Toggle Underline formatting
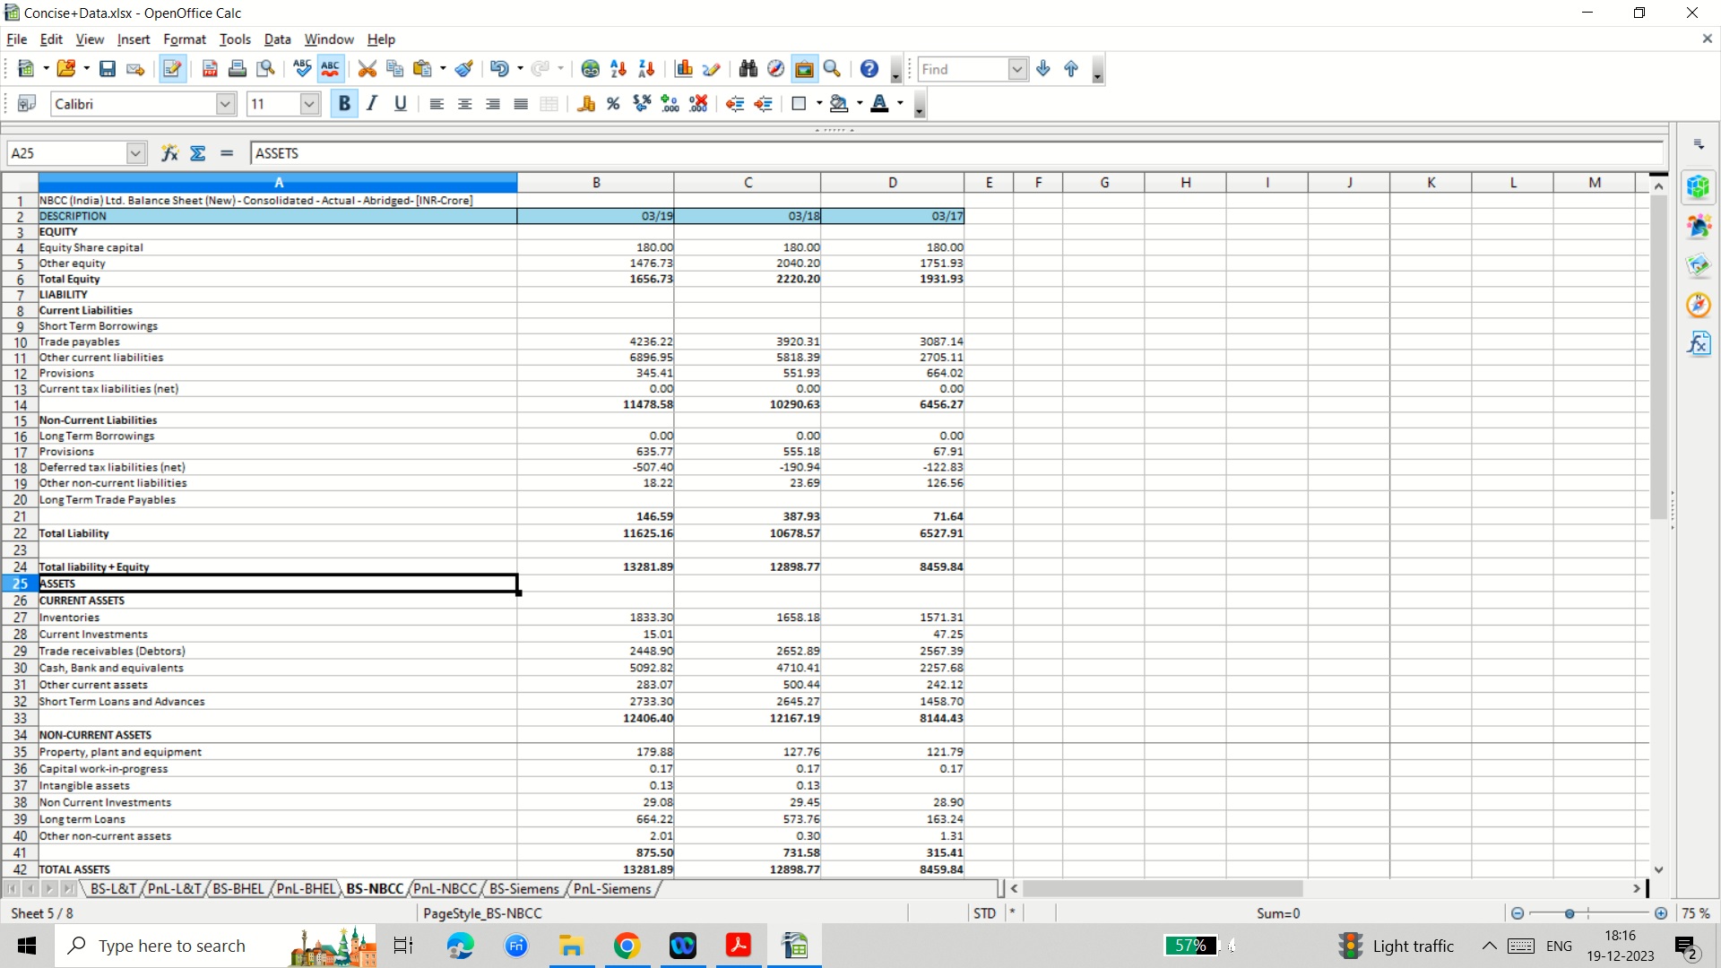Viewport: 1721px width, 968px height. (x=401, y=104)
